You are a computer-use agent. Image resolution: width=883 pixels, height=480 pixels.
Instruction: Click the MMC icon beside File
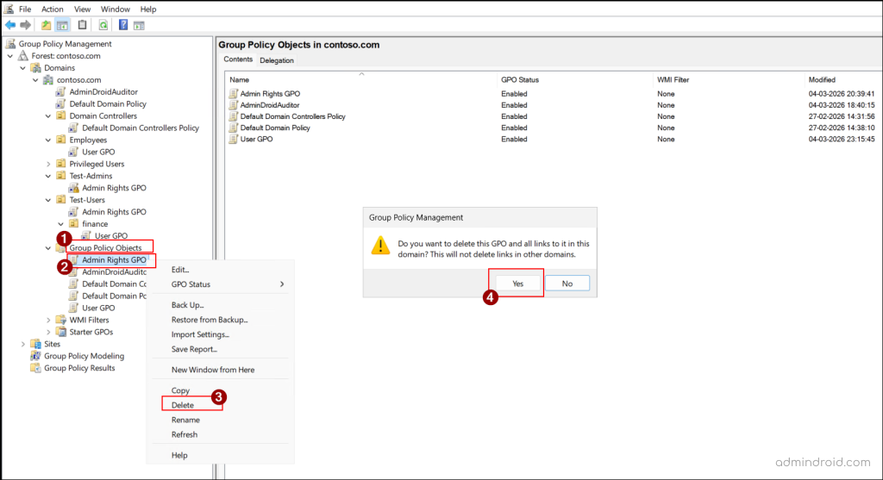(x=9, y=9)
